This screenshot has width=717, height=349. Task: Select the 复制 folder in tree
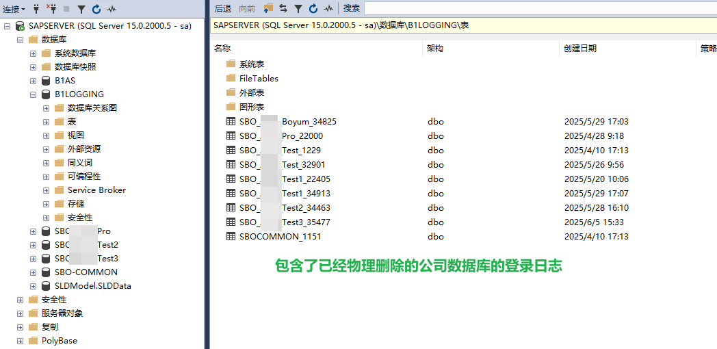point(50,327)
